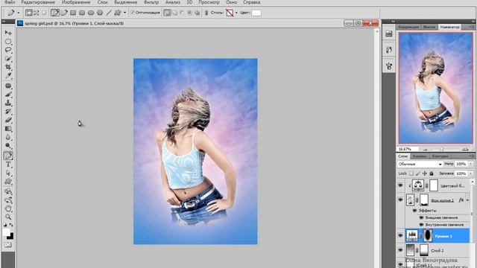
Task: Select the Dodge tool
Action: pyautogui.click(x=8, y=146)
